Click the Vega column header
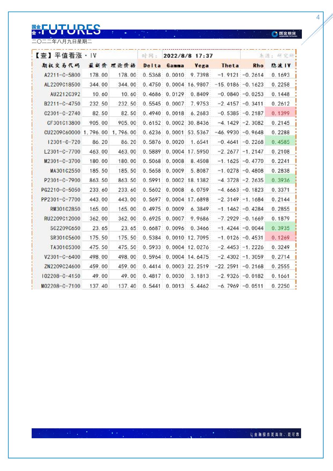Image resolution: width=333 pixels, height=471 pixels. pos(202,66)
